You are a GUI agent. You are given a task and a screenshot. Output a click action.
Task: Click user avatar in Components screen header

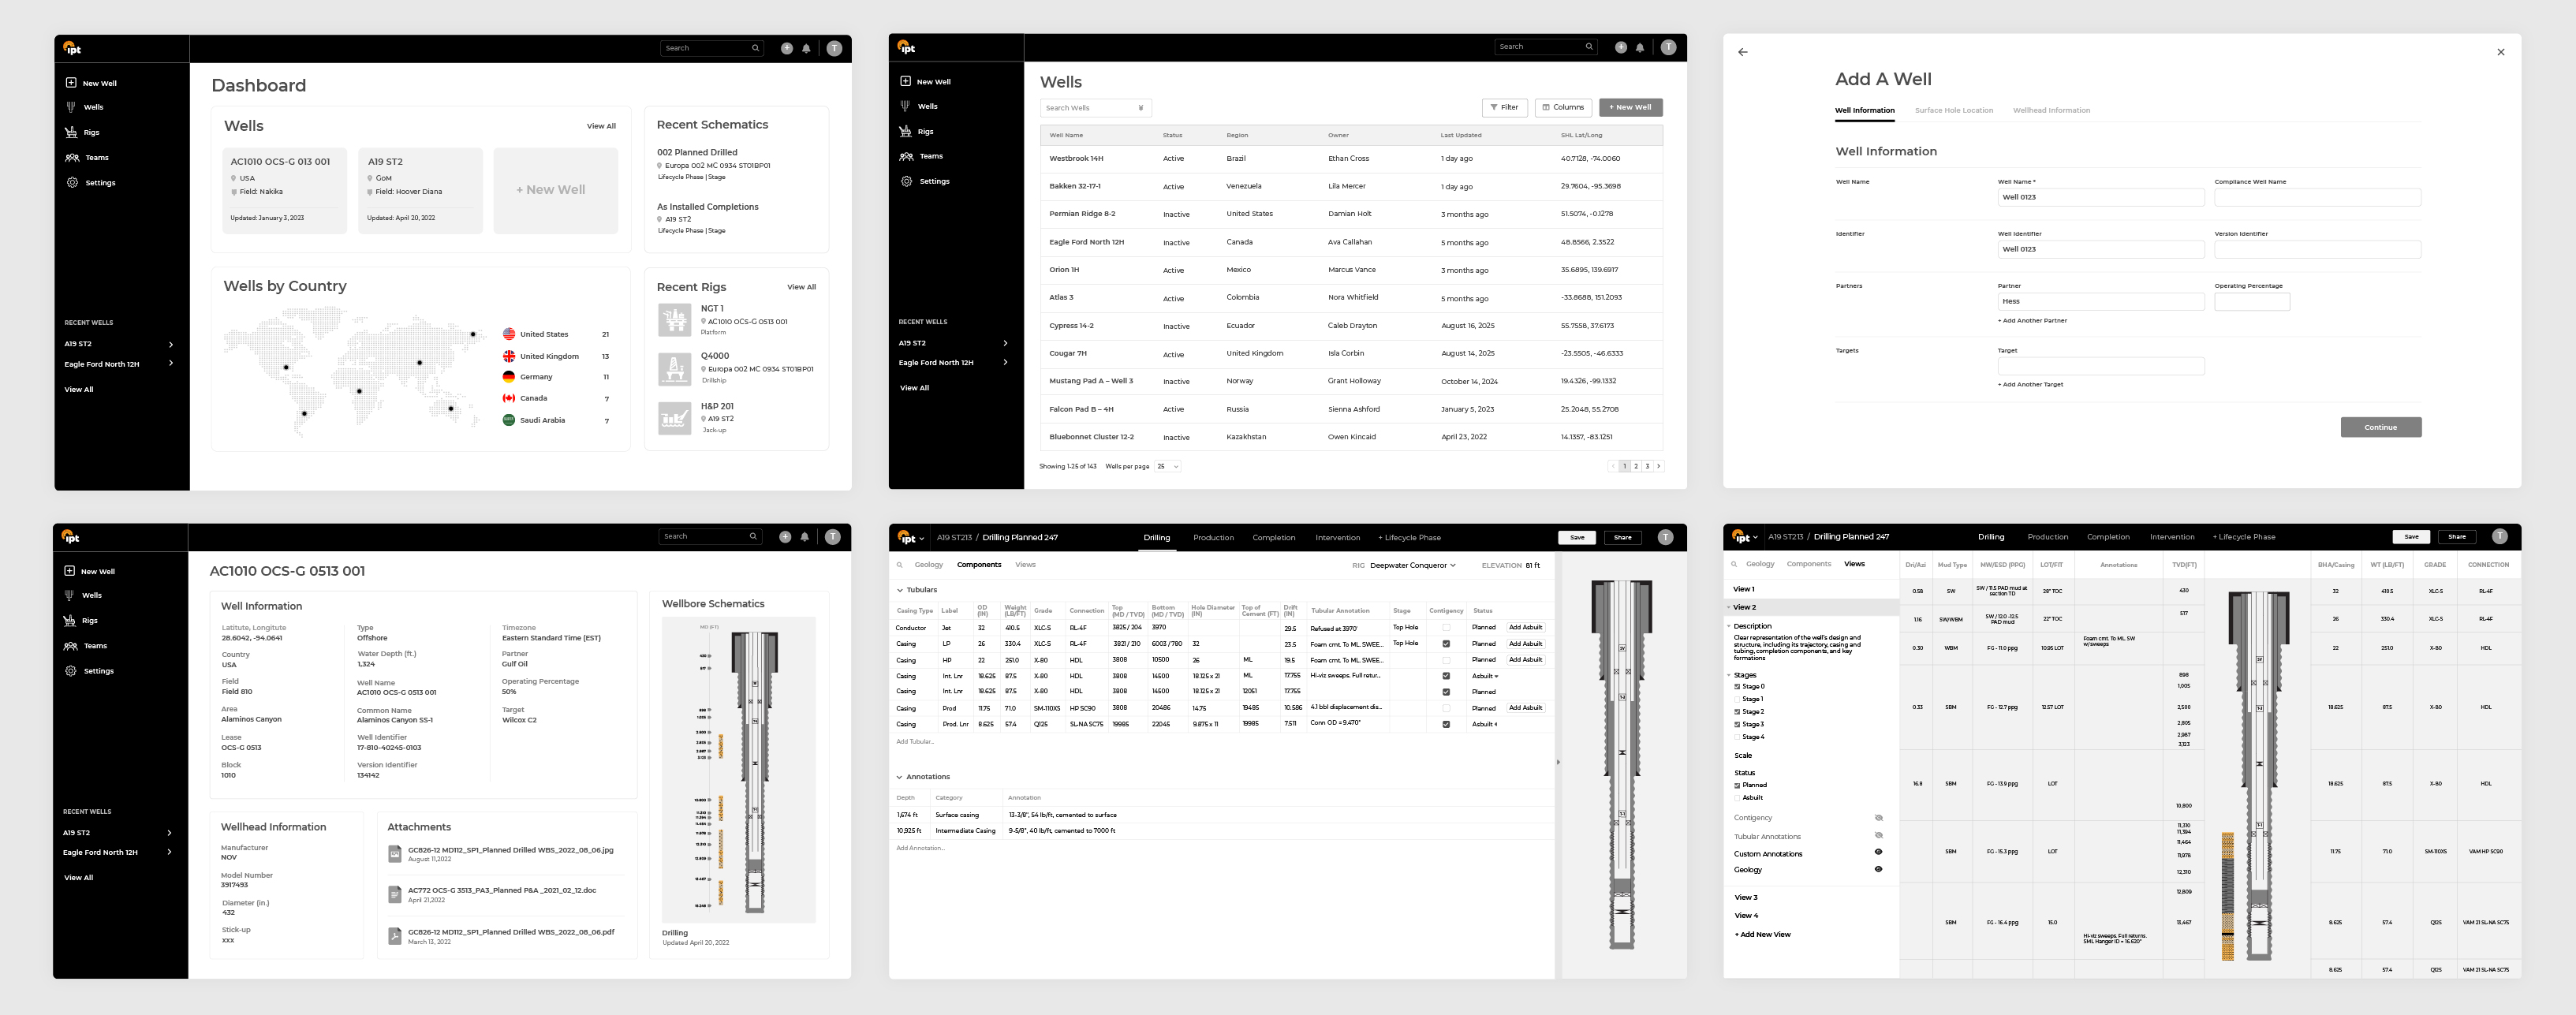1665,537
